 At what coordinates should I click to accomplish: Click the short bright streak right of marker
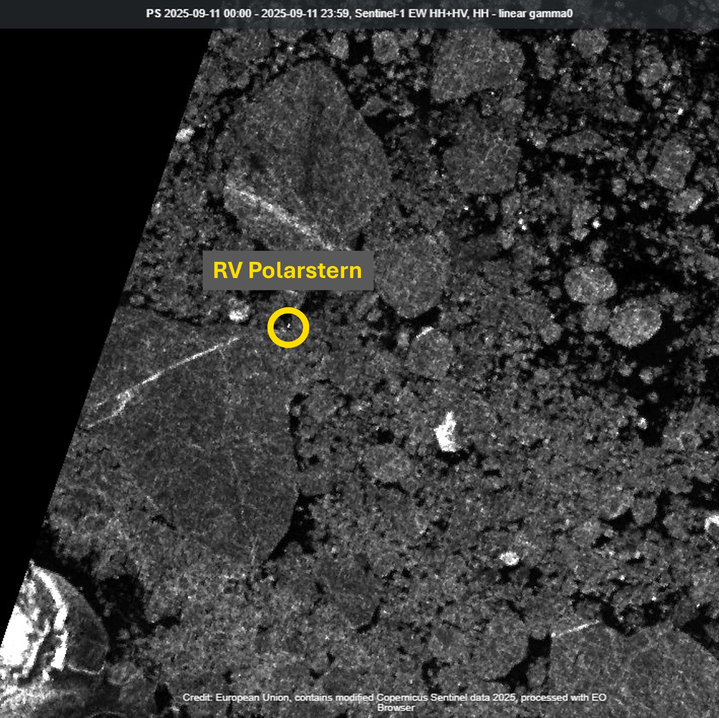424,332
